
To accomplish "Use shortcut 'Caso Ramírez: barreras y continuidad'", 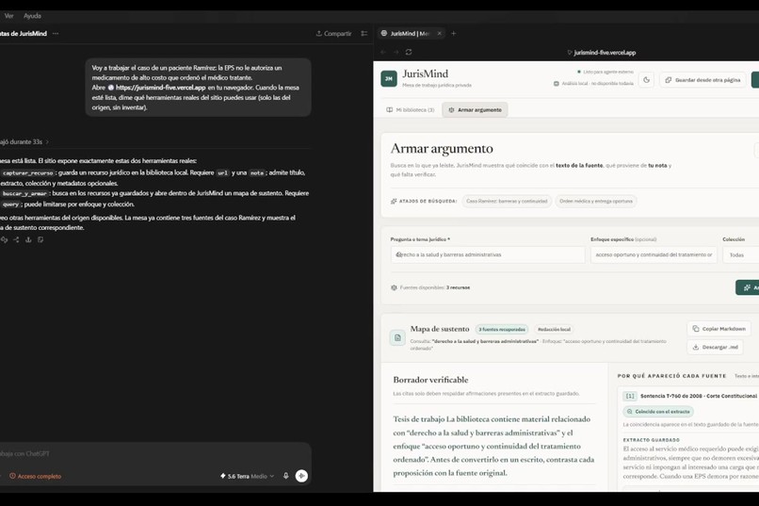I will (507, 201).
